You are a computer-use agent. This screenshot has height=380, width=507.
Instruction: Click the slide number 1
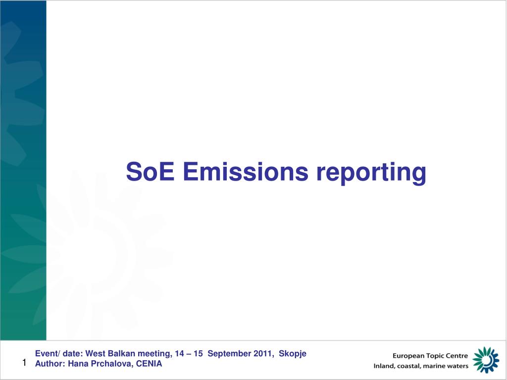pos(24,363)
